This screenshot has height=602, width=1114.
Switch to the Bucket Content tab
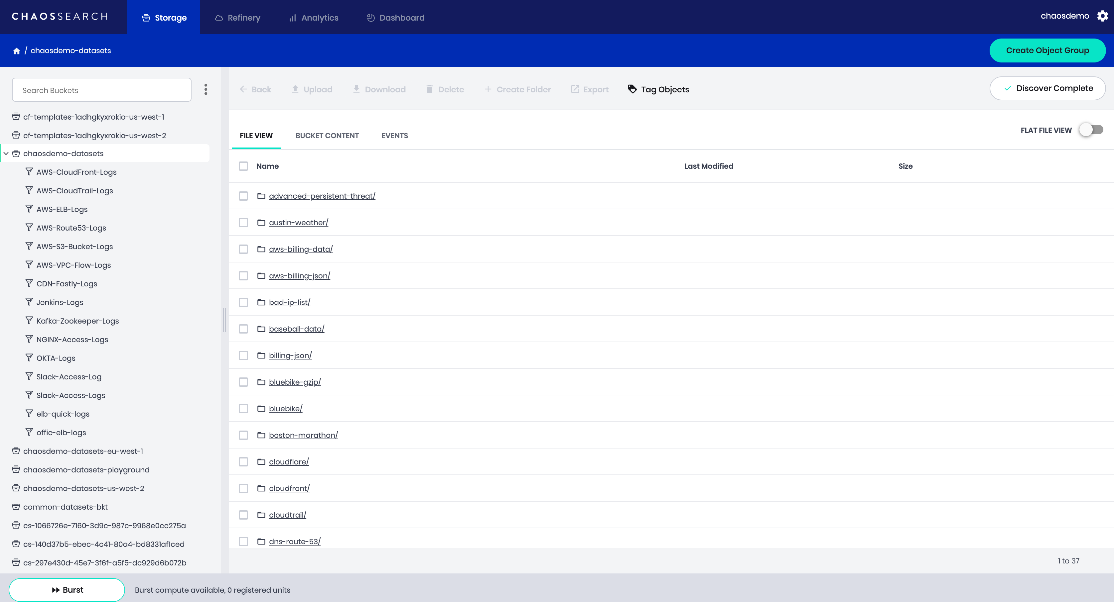coord(327,136)
